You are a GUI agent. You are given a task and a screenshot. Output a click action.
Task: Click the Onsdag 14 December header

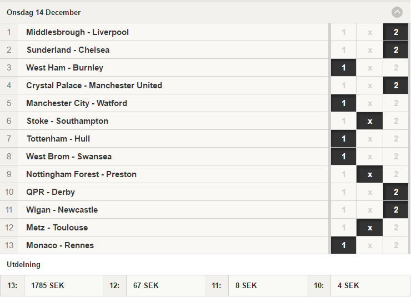[43, 12]
